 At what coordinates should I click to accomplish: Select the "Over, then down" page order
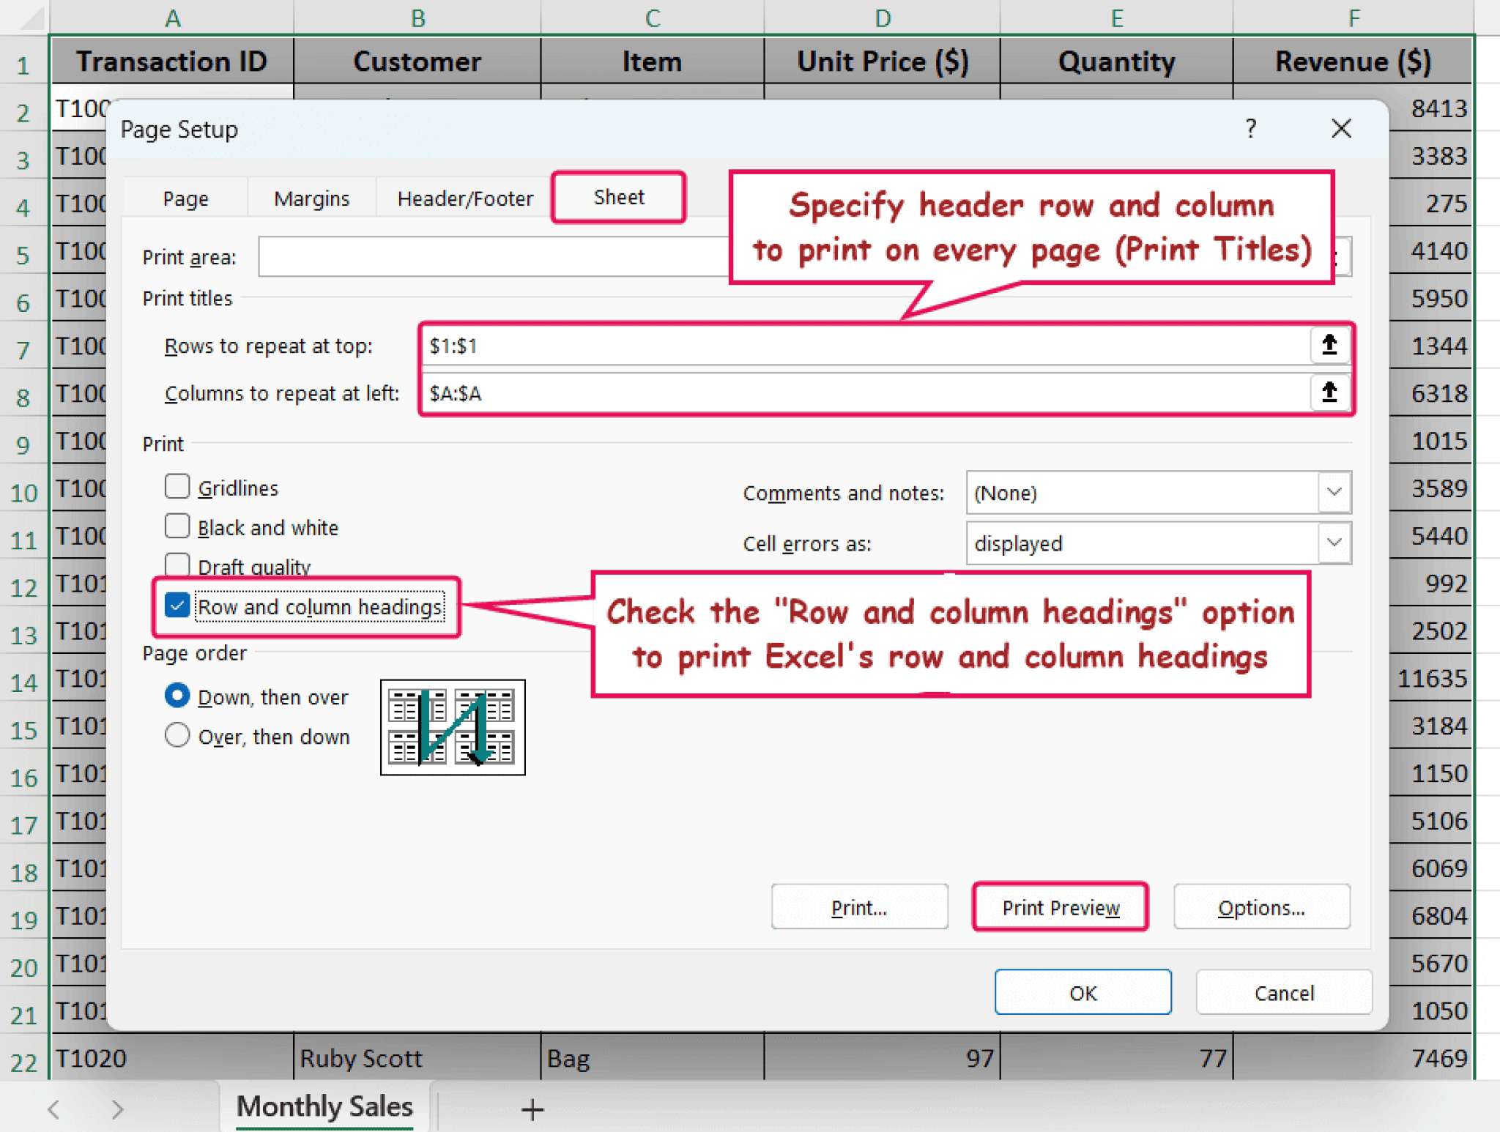(177, 736)
